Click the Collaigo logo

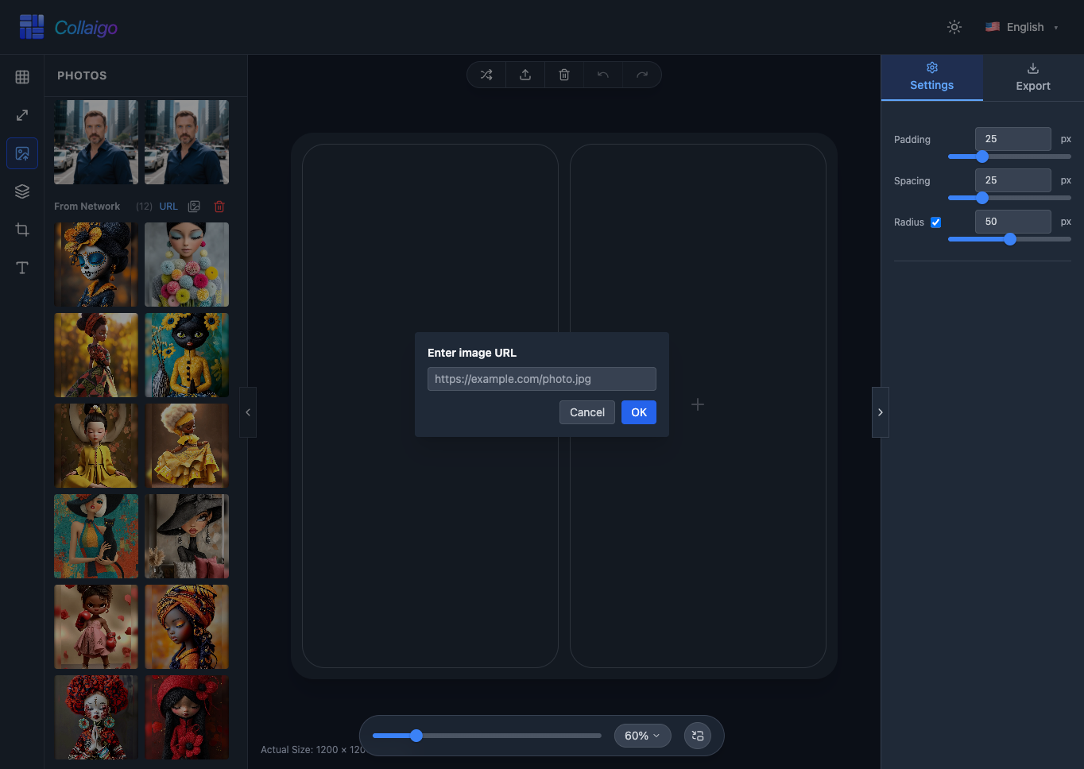(68, 27)
